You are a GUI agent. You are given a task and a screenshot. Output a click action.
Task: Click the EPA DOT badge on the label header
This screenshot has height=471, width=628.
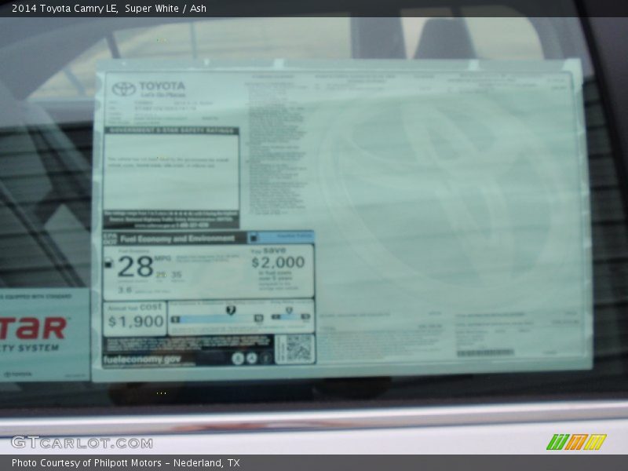point(109,238)
